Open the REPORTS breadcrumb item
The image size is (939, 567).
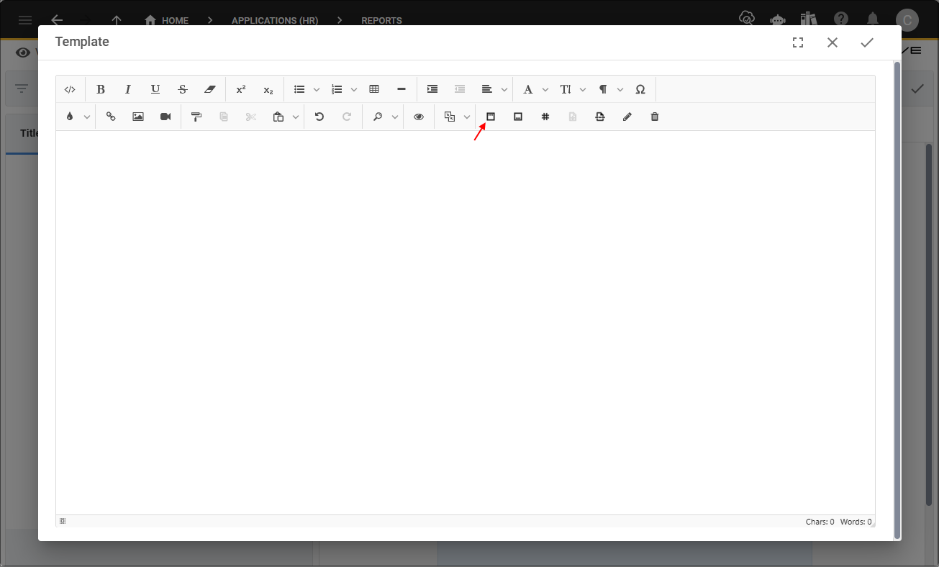381,20
